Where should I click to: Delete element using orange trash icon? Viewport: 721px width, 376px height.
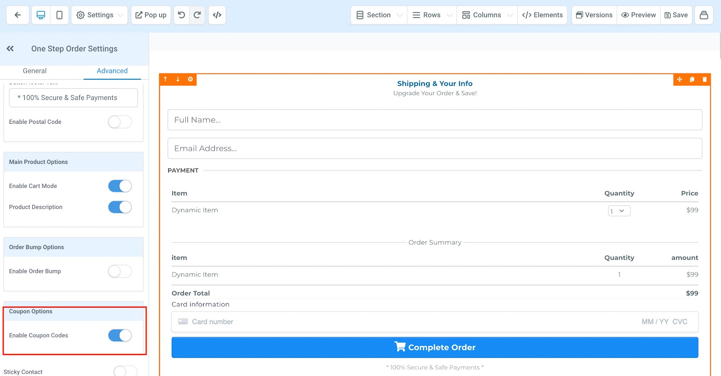coord(704,79)
